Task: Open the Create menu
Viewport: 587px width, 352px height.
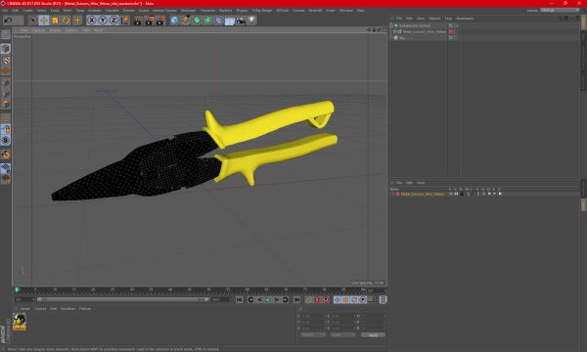Action: click(x=27, y=11)
